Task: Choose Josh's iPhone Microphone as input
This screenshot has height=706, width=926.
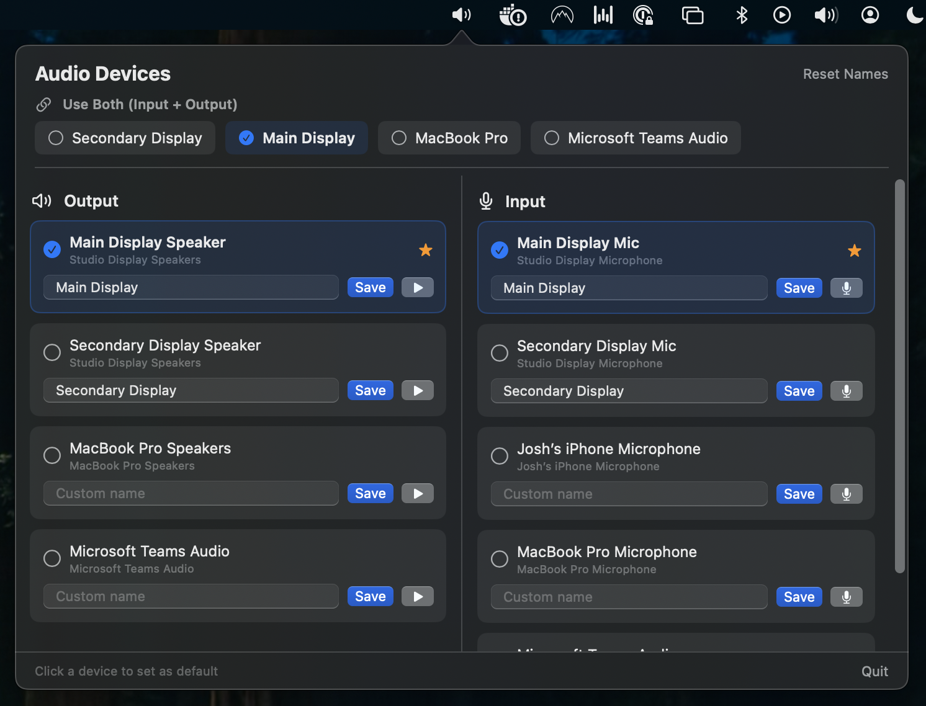Action: (x=500, y=456)
